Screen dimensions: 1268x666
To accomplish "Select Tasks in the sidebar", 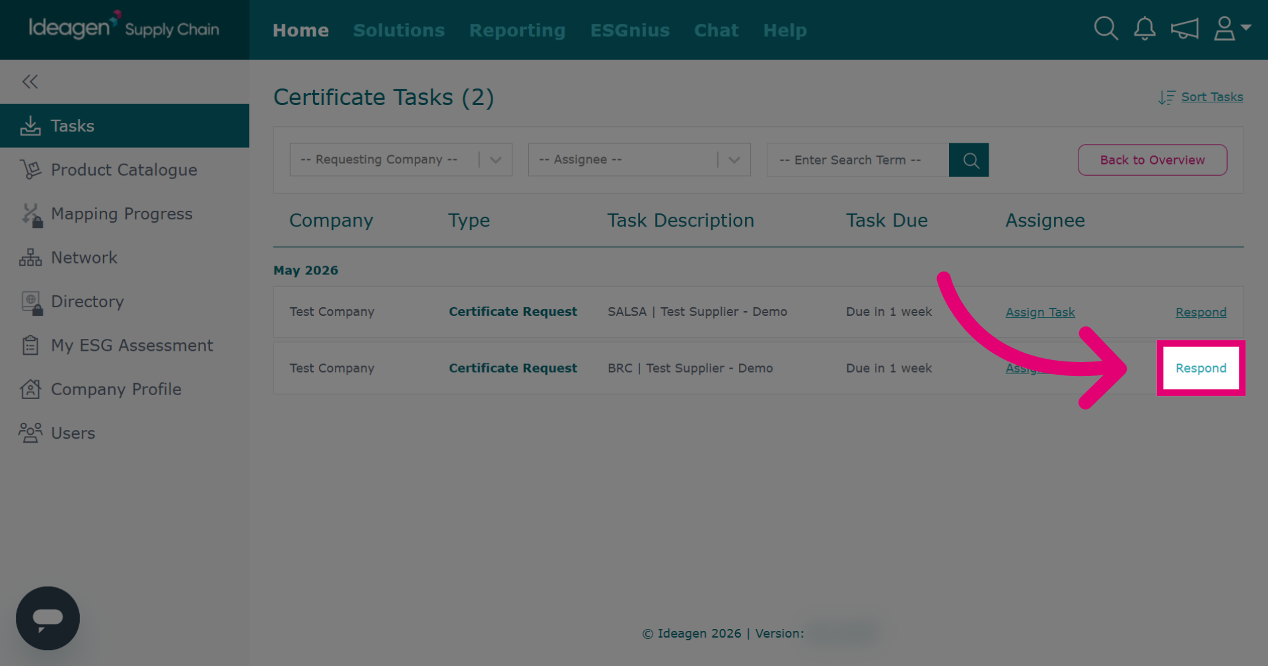I will pyautogui.click(x=125, y=126).
